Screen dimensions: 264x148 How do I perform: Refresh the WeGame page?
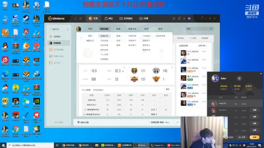(x=81, y=18)
